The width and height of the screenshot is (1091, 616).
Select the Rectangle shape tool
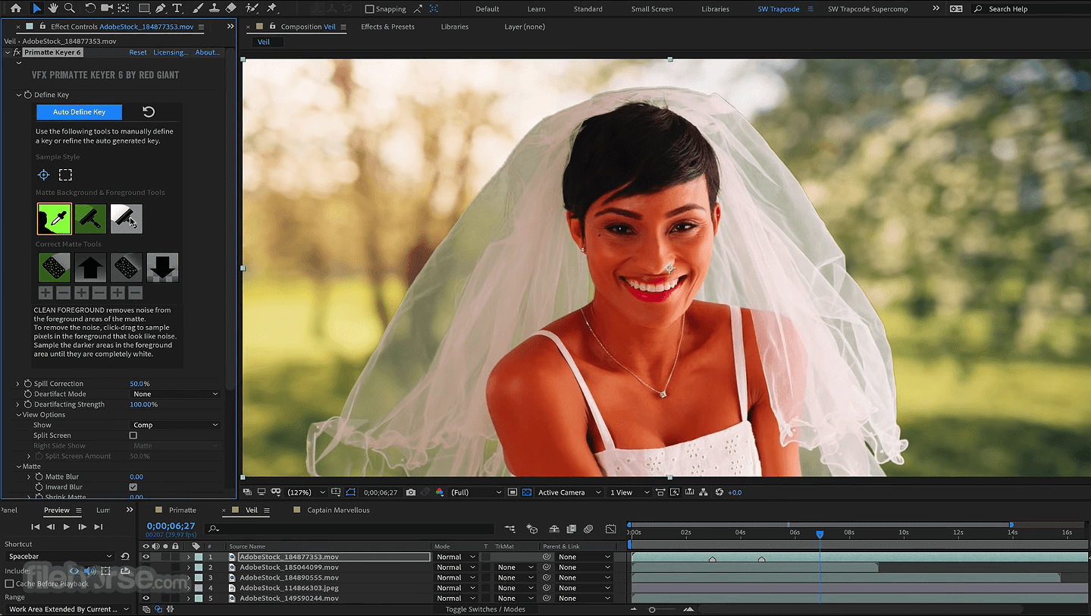point(144,8)
